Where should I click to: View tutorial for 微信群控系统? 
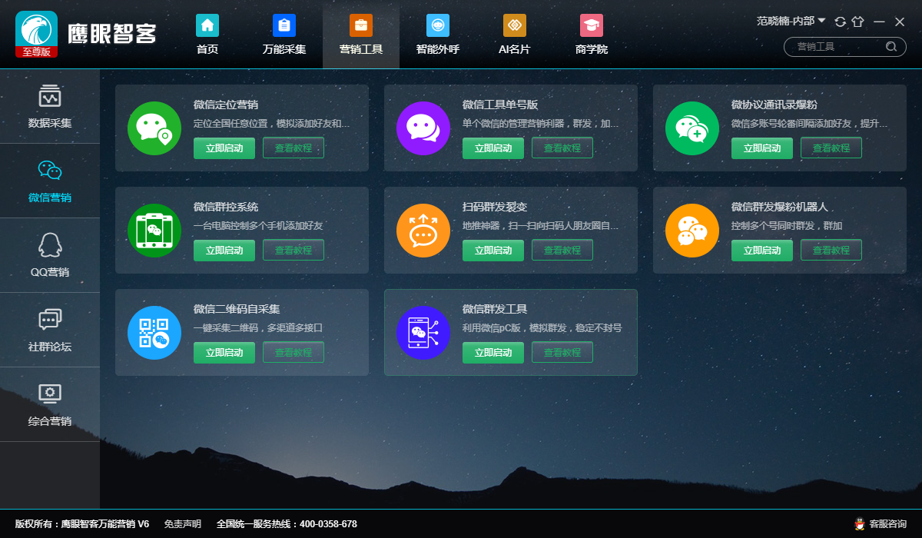click(x=294, y=250)
